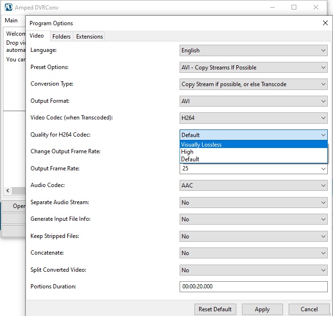
Task: Open the Conversion Type dropdown
Action: (x=253, y=84)
